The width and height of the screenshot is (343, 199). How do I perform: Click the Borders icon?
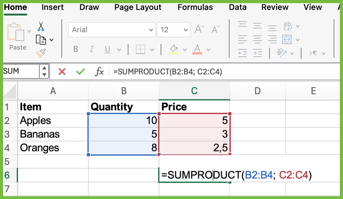click(x=140, y=49)
